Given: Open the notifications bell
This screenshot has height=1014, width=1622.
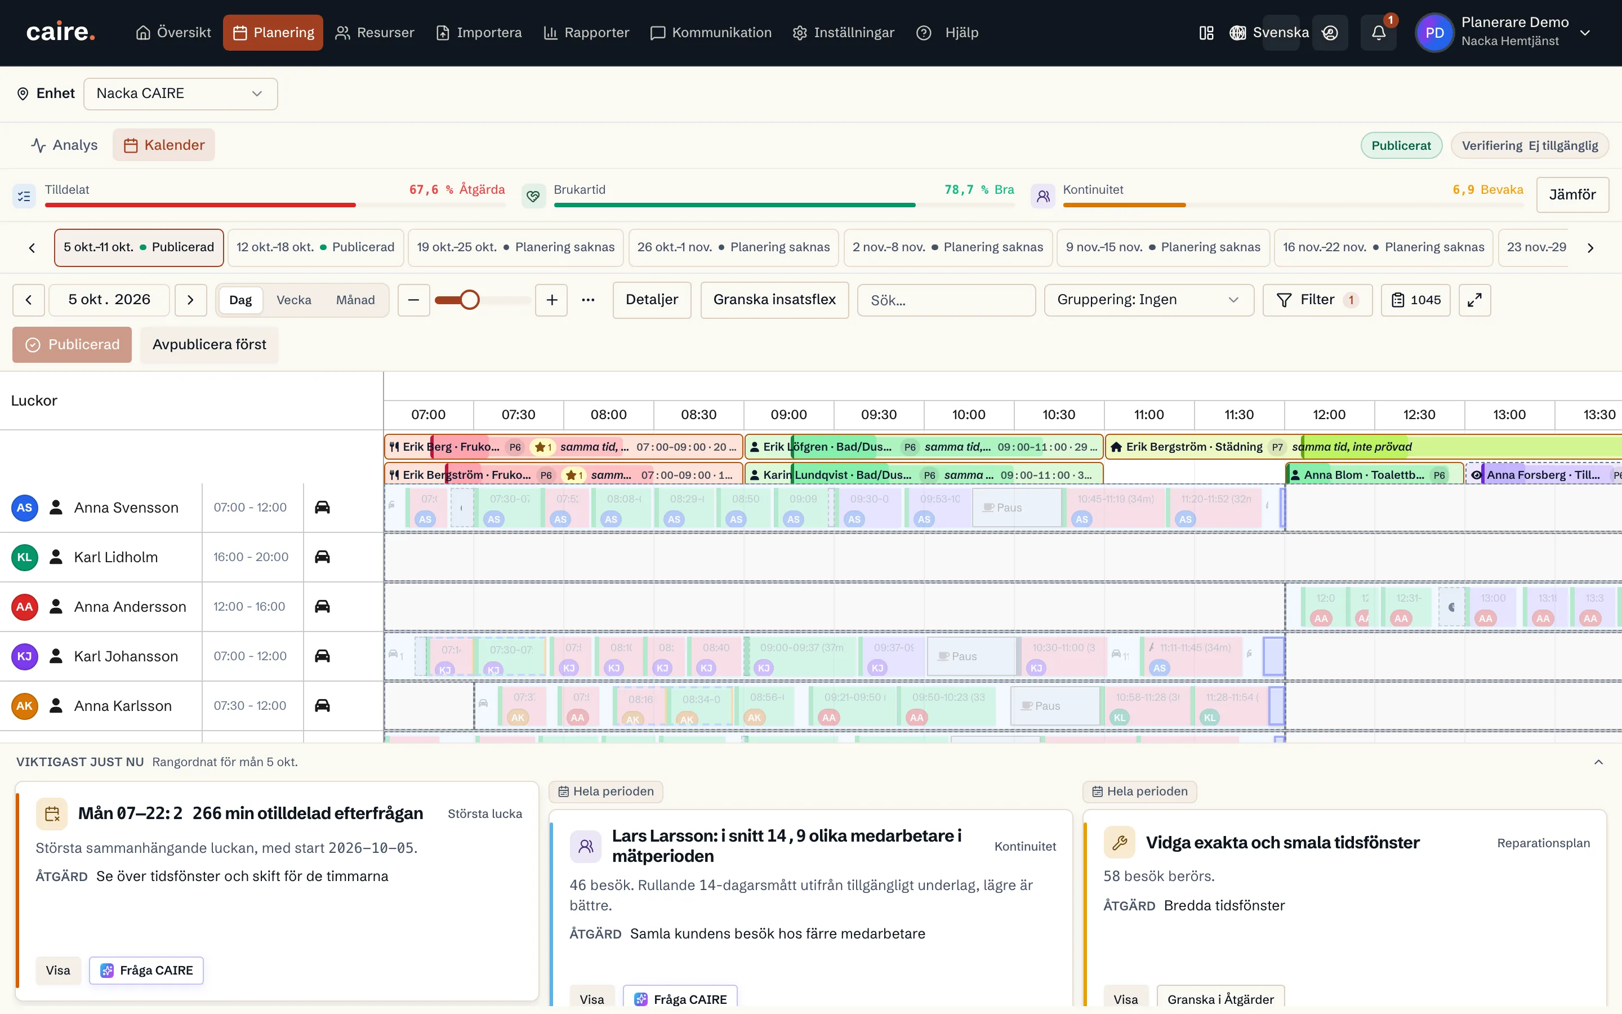Looking at the screenshot, I should coord(1378,33).
